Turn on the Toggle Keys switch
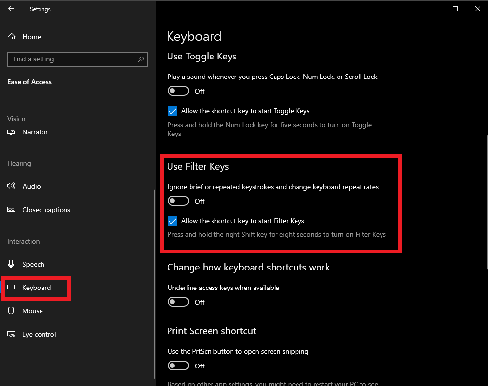The height and width of the screenshot is (386, 488). coord(178,91)
